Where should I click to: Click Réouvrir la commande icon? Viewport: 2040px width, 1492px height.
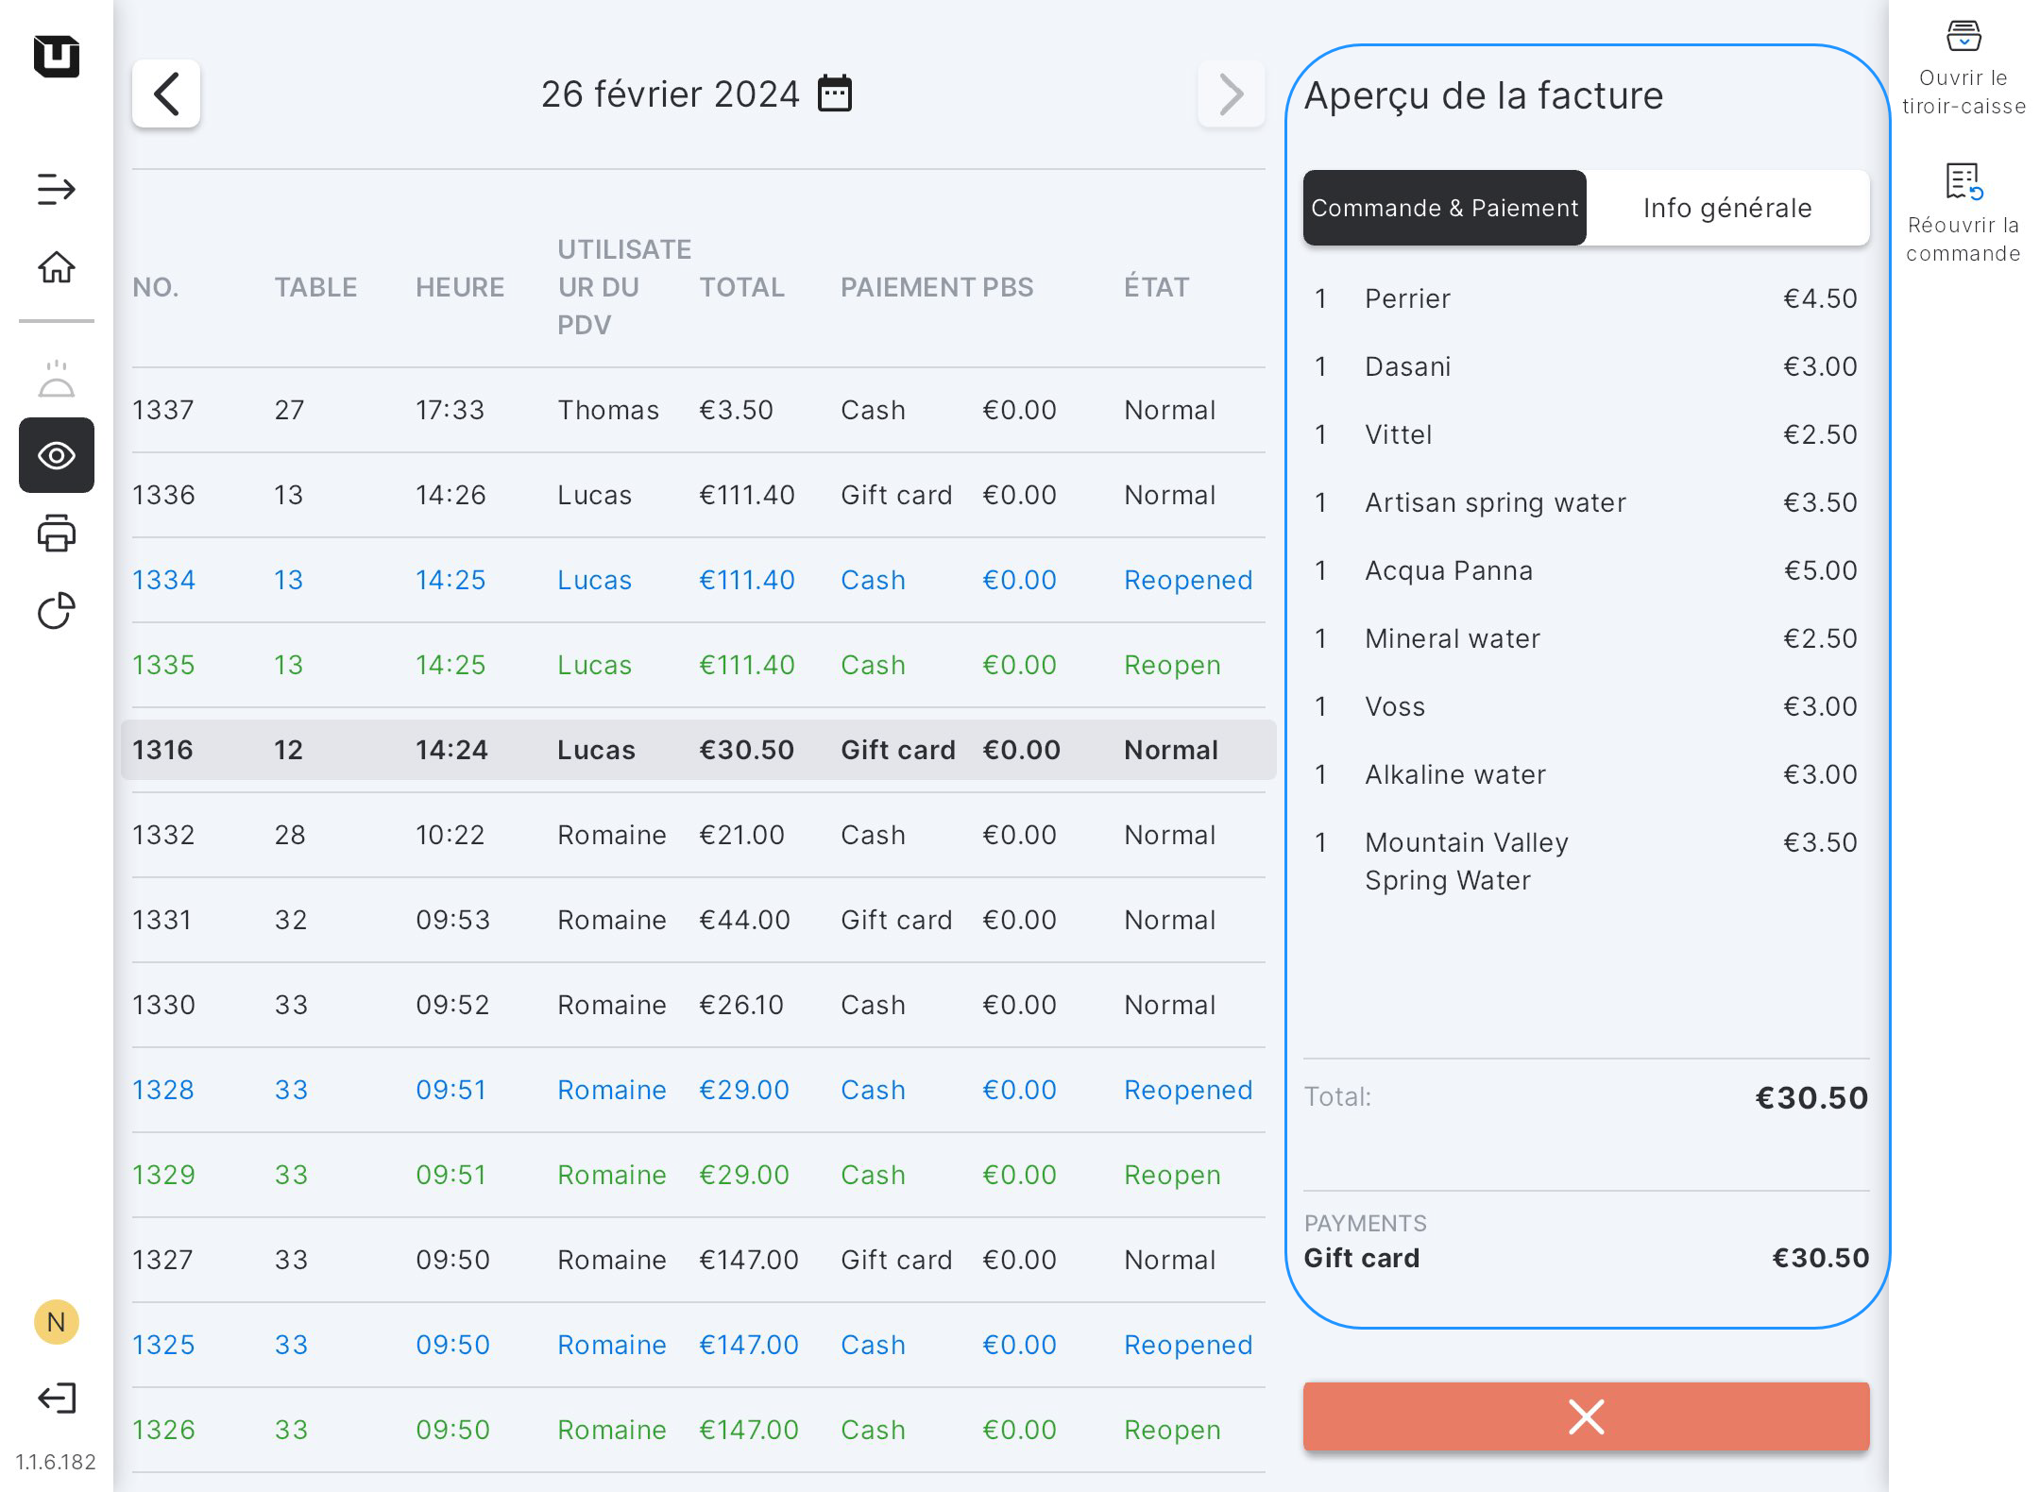[1963, 182]
